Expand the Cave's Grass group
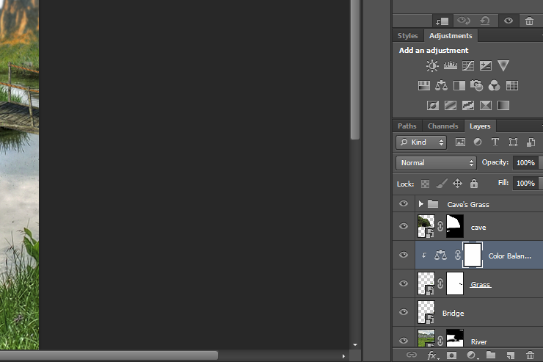Image resolution: width=543 pixels, height=362 pixels. [420, 203]
